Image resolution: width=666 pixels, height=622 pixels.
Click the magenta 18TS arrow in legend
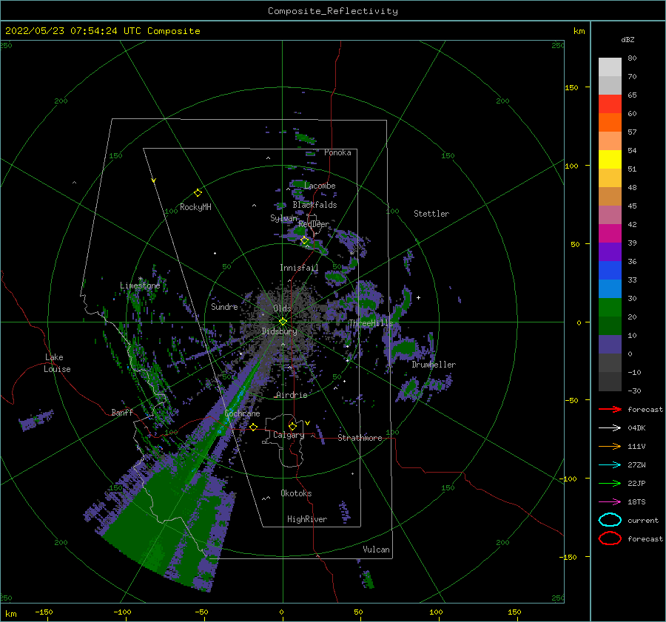(x=610, y=502)
